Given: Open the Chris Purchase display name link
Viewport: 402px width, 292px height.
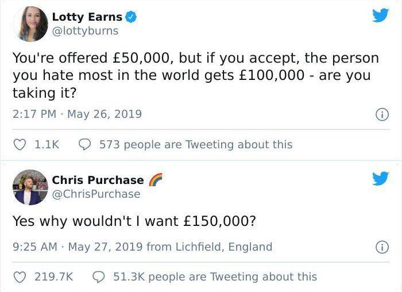Looking at the screenshot, I should (98, 180).
